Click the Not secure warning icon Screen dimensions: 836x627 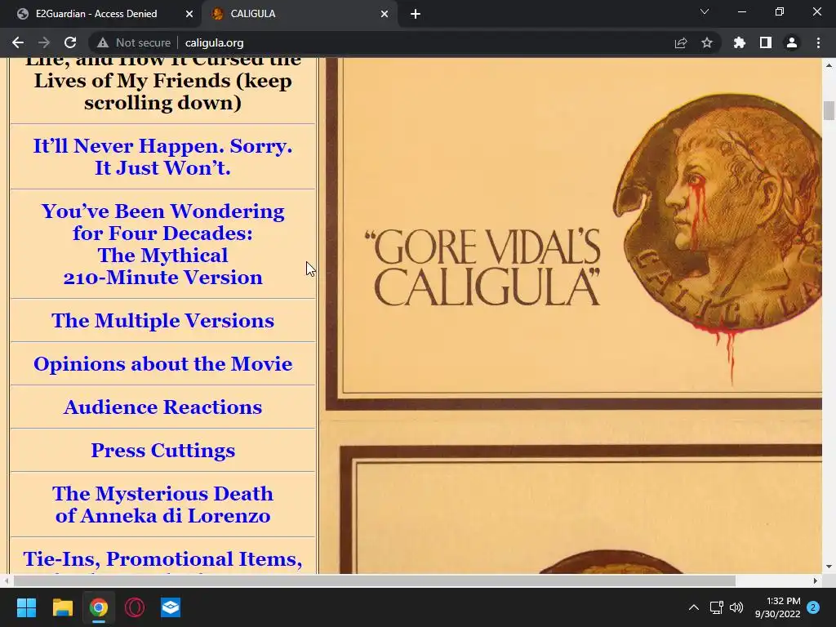(103, 42)
